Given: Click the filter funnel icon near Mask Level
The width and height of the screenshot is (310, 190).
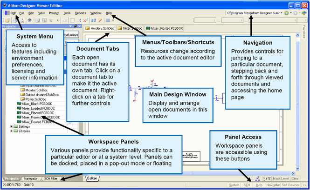Looking at the screenshot, I should [267, 178].
